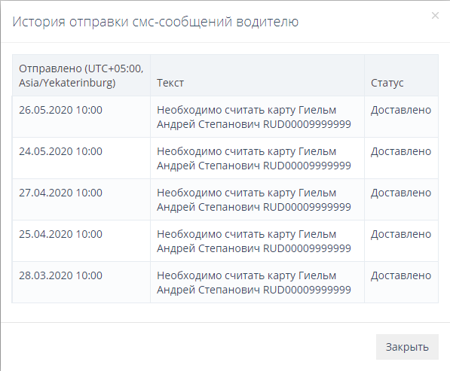Click the 26.05.2020 10:00 date cell
This screenshot has height=371, width=450.
(60, 110)
